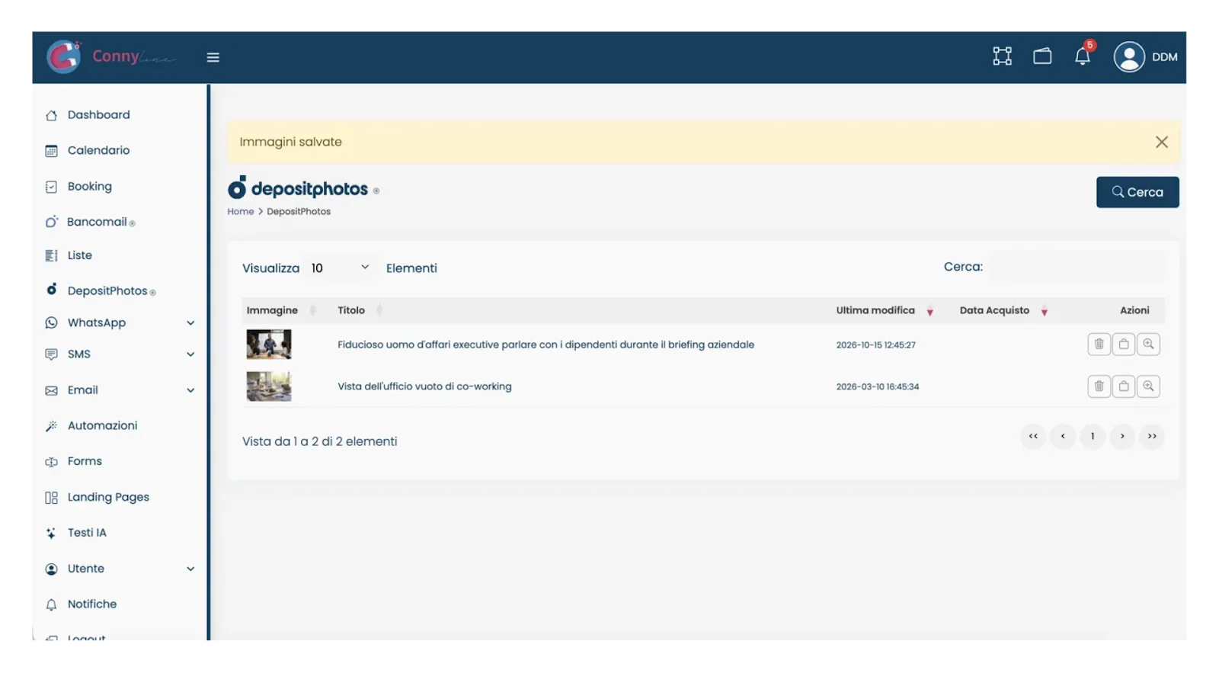The width and height of the screenshot is (1219, 686).
Task: Open the wallet icon in header
Action: click(x=1042, y=56)
